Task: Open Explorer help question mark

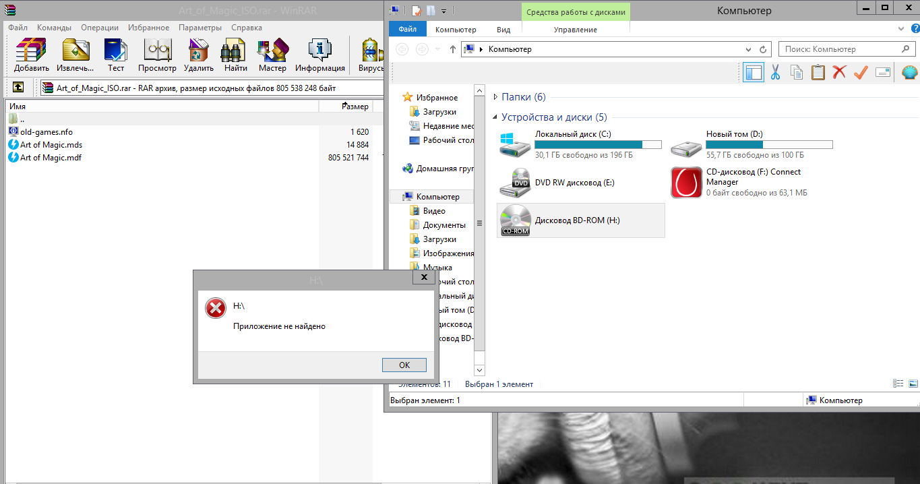Action: point(914,29)
